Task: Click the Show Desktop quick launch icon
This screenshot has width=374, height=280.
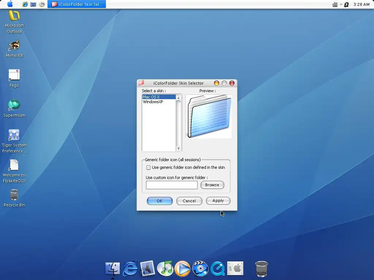Action: pos(33,4)
